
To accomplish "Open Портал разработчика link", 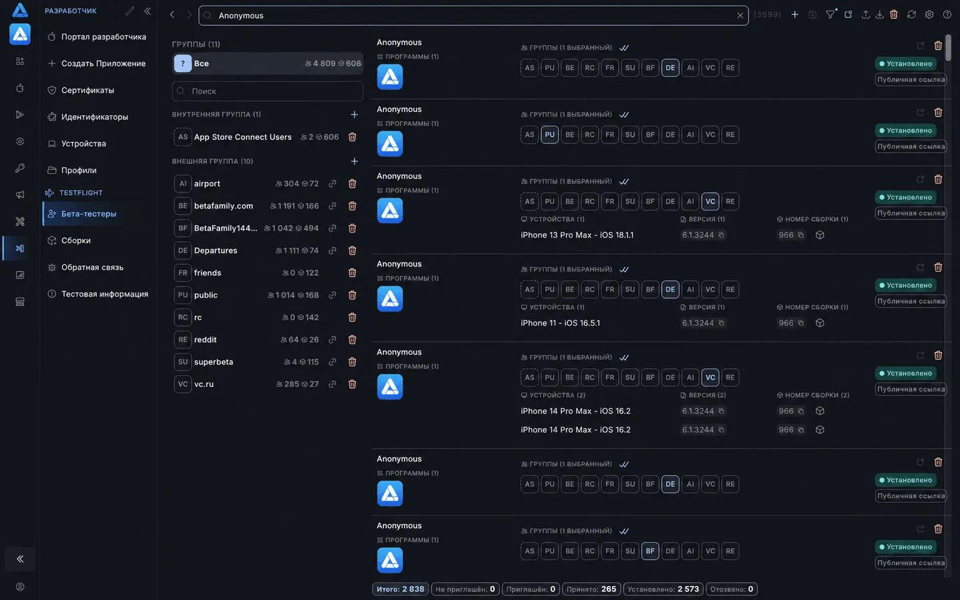I will coord(99,37).
